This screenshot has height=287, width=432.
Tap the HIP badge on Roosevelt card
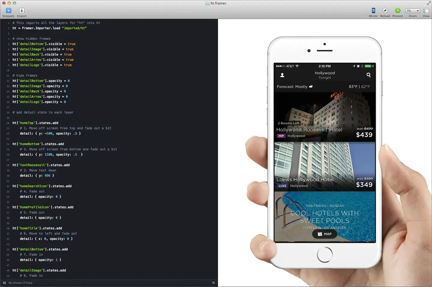pos(281,136)
